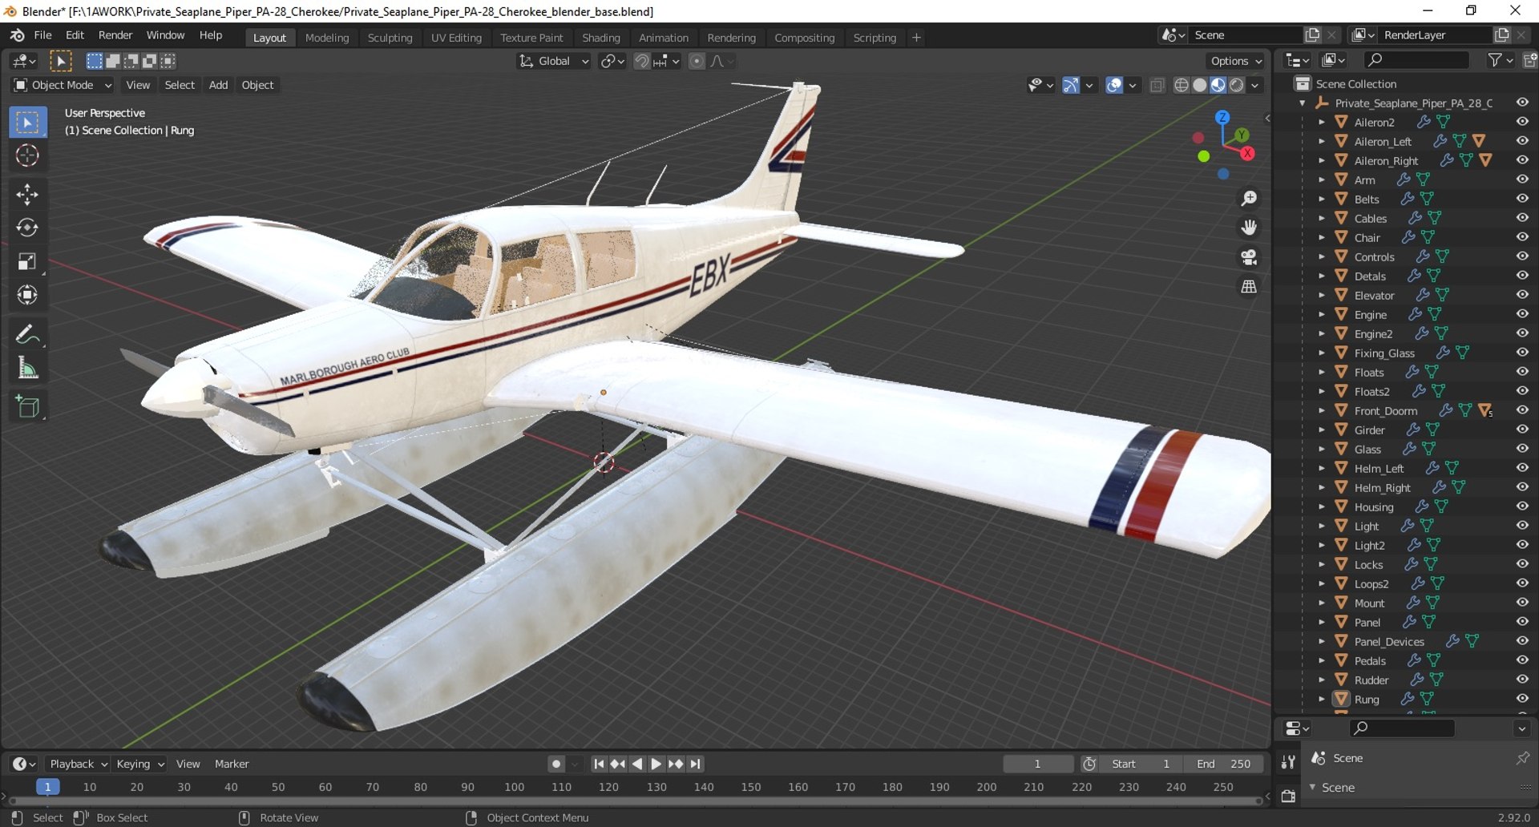Click the End frame 250 field
1539x827 pixels.
tap(1224, 764)
